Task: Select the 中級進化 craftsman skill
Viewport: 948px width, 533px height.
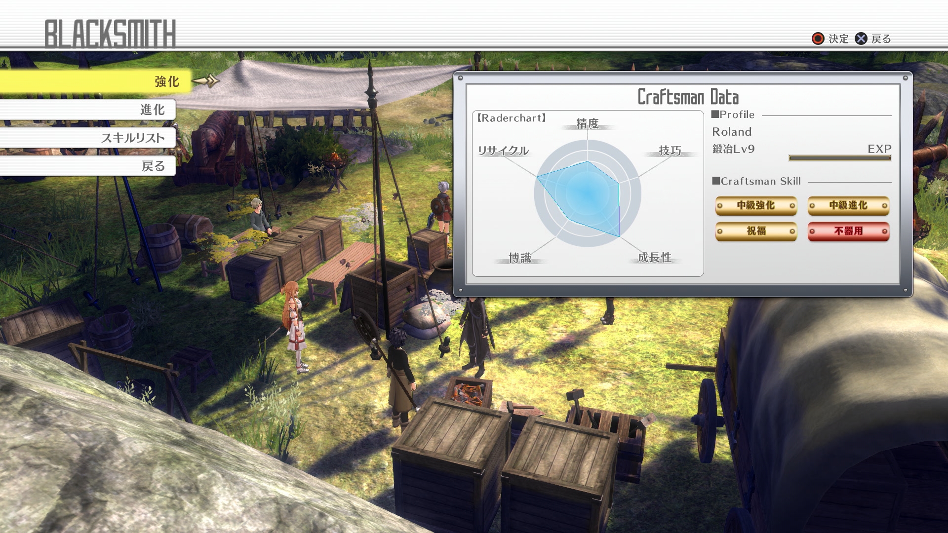Action: tap(848, 205)
